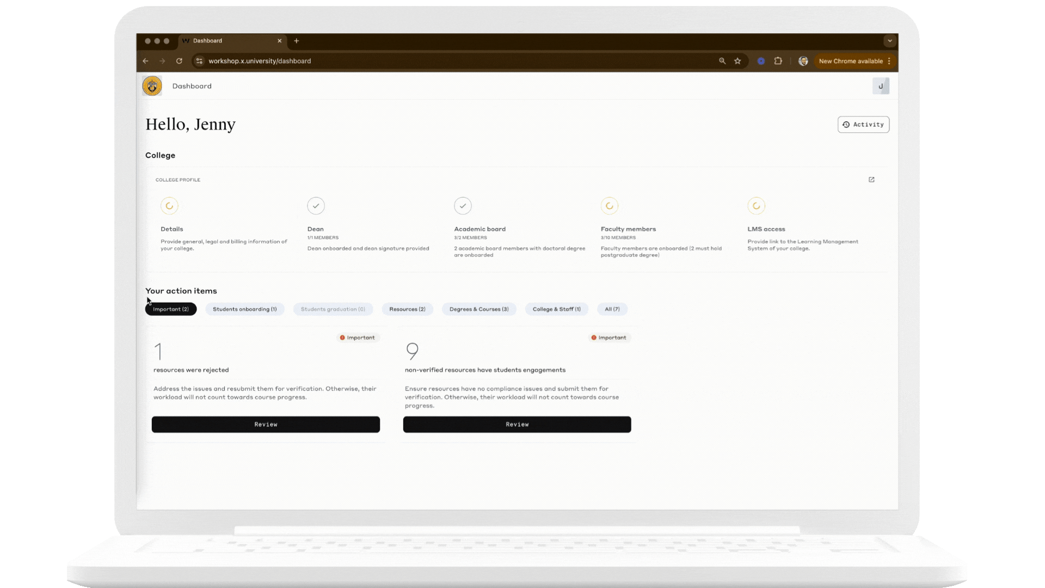Review the rejected resources item
This screenshot has height=588, width=1045.
266,425
